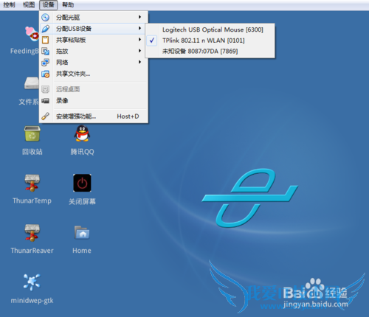Viewport: 369px width, 317px height.
Task: Launch the 腾讯QQ penguin desktop icon
Action: tap(82, 133)
